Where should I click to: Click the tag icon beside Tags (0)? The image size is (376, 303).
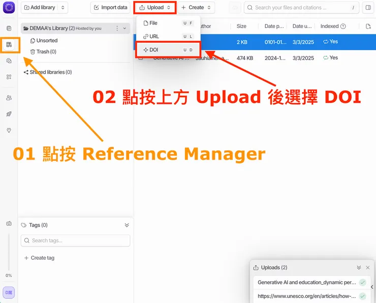[x=24, y=225]
